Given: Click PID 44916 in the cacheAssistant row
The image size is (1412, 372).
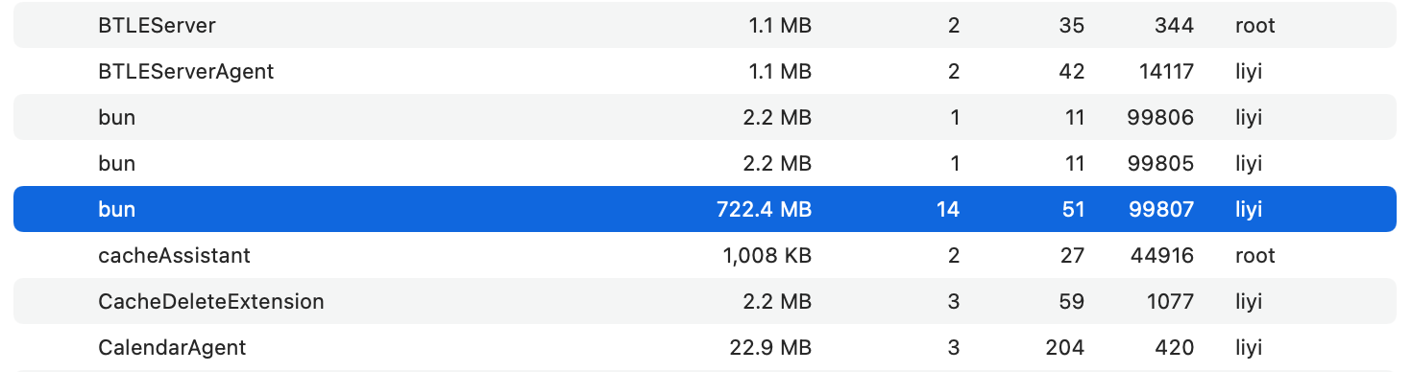Looking at the screenshot, I should pos(1159,255).
